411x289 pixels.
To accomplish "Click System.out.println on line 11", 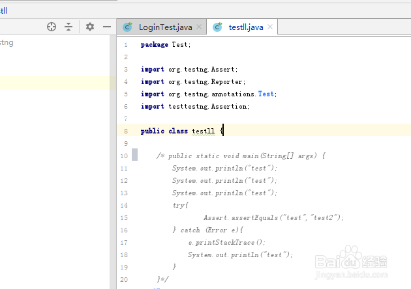I will (224, 168).
